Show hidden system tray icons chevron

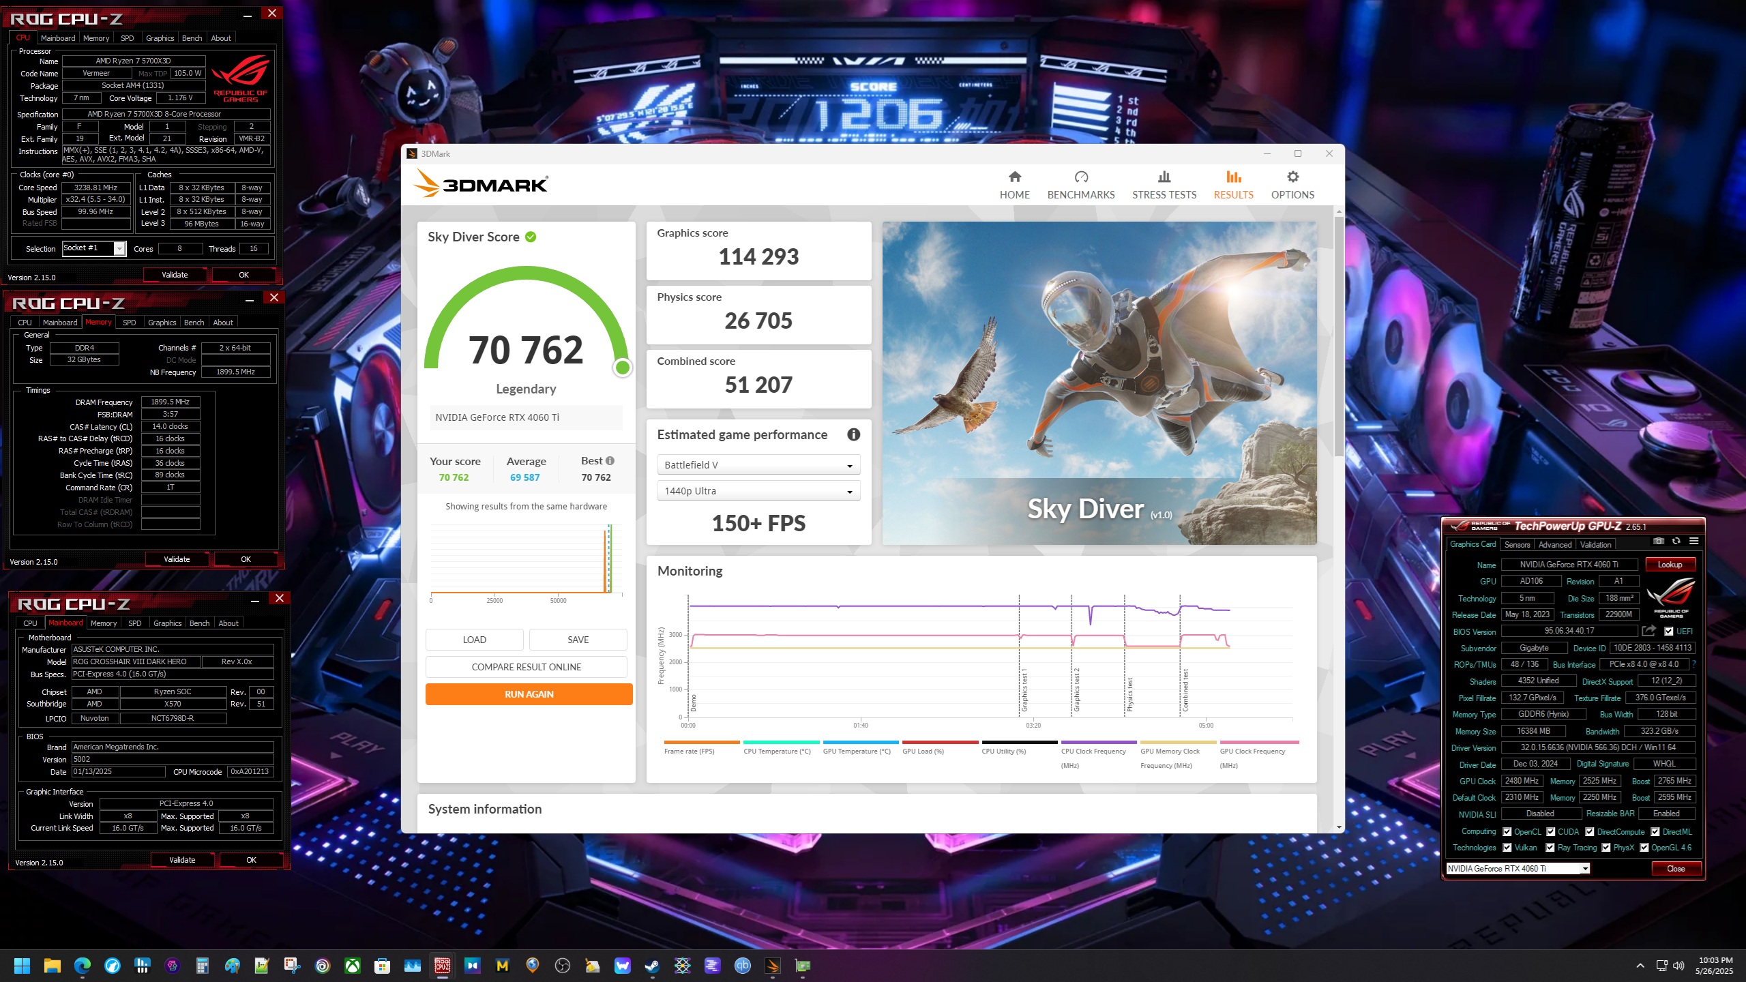coord(1640,966)
